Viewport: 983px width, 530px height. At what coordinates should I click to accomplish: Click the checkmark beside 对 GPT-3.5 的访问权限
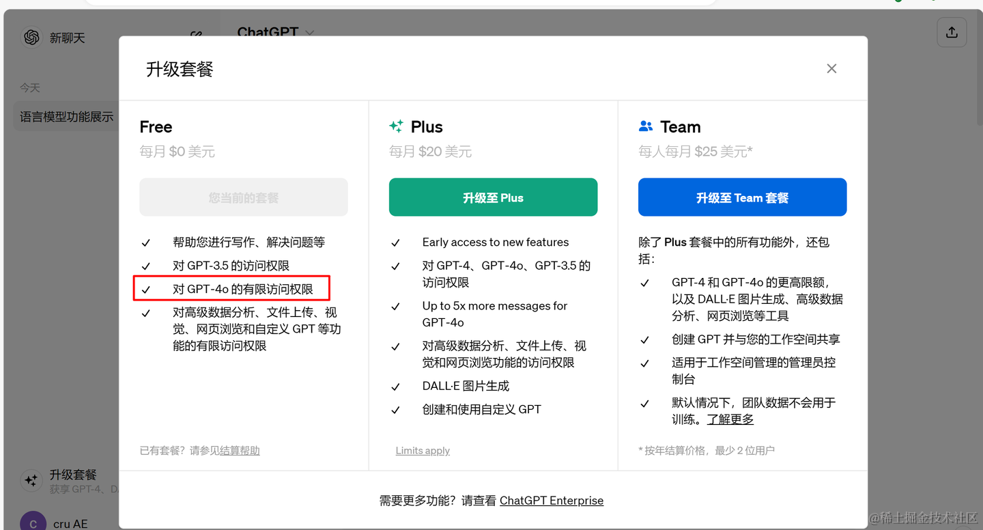coord(145,266)
